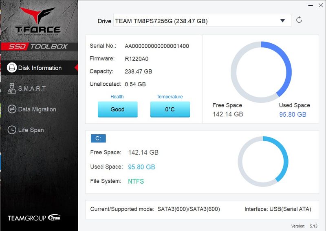This screenshot has height=231, width=326.
Task: Click unallocated value 0.54 GB
Action: pyautogui.click(x=135, y=84)
